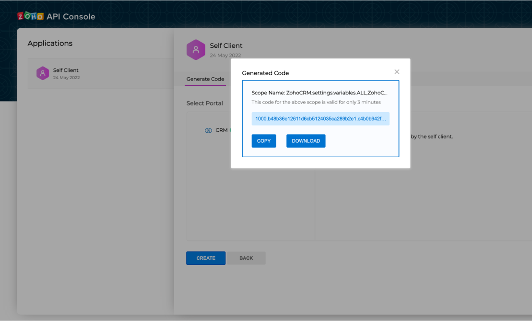Click the Generated Code dialog title

tap(265, 73)
